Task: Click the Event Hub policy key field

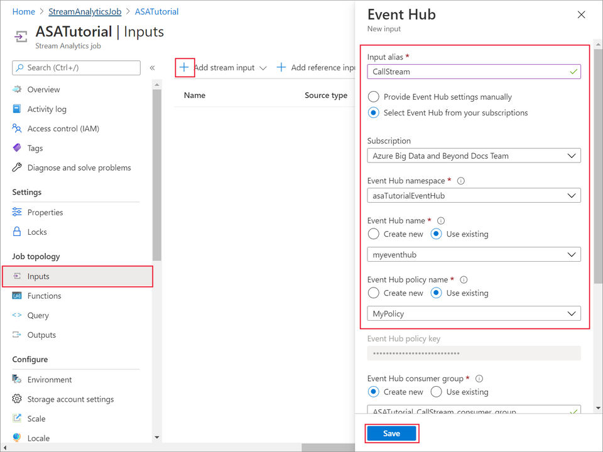Action: coord(474,353)
